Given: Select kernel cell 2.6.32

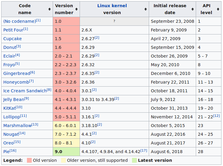Looking at the screenshot, I should click(114, 65).
